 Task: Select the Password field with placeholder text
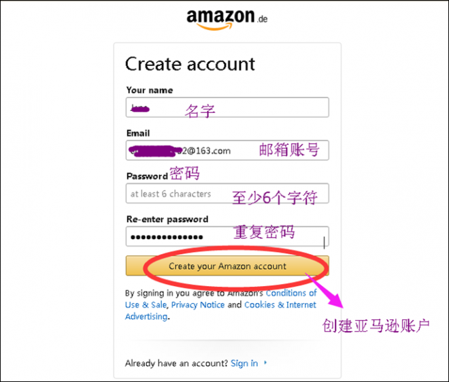tap(227, 193)
